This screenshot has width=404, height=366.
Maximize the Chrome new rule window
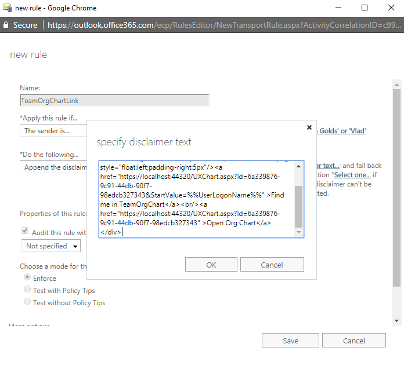pyautogui.click(x=364, y=8)
